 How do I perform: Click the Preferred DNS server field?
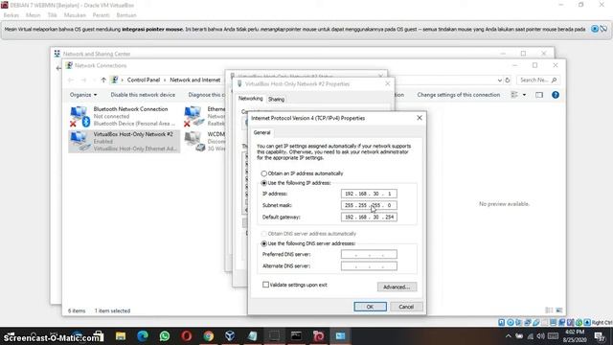[369, 254]
